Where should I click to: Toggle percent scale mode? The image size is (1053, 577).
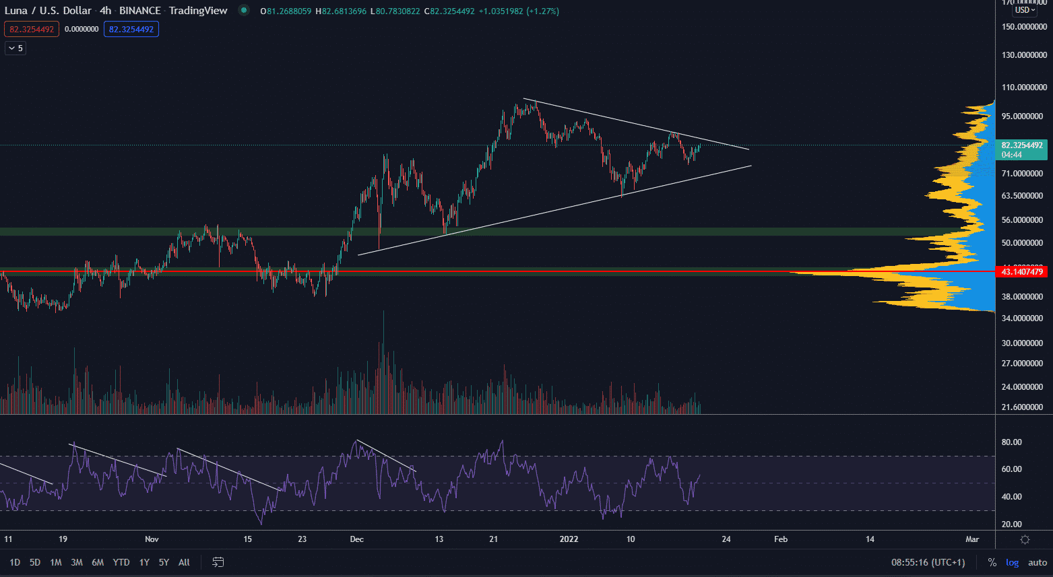coord(992,562)
